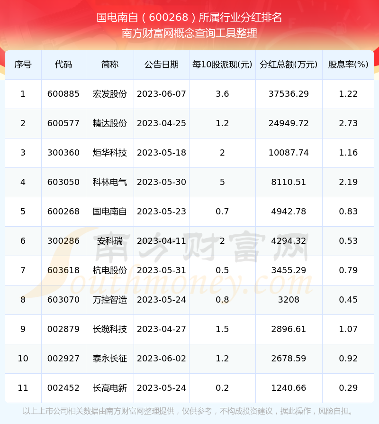Screen dimensions: 379x424
Task: Click the 简称 column header
Action: (x=110, y=65)
